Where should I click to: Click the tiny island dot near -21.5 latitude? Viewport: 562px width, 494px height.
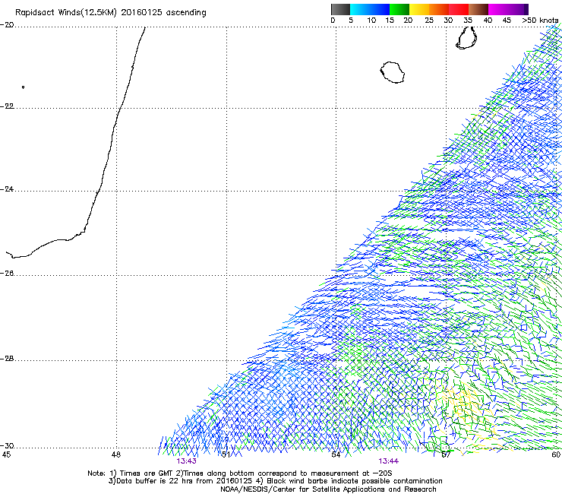pyautogui.click(x=24, y=87)
